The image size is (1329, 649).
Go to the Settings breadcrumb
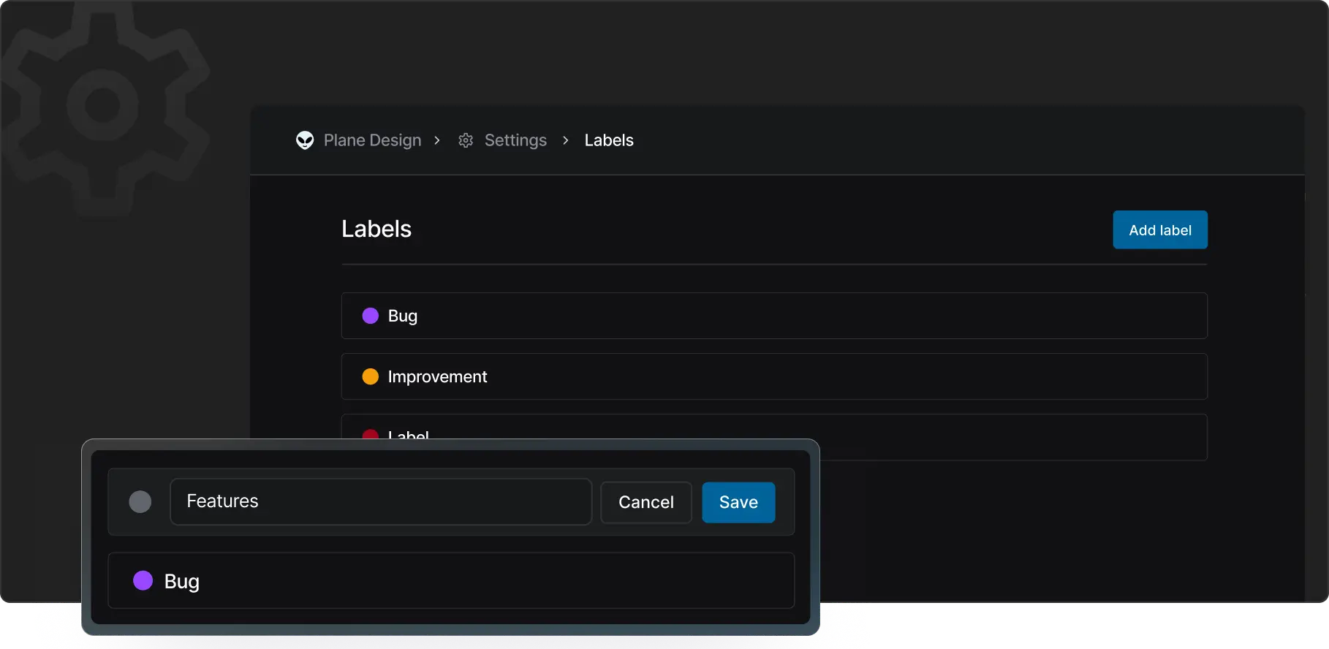pos(515,140)
